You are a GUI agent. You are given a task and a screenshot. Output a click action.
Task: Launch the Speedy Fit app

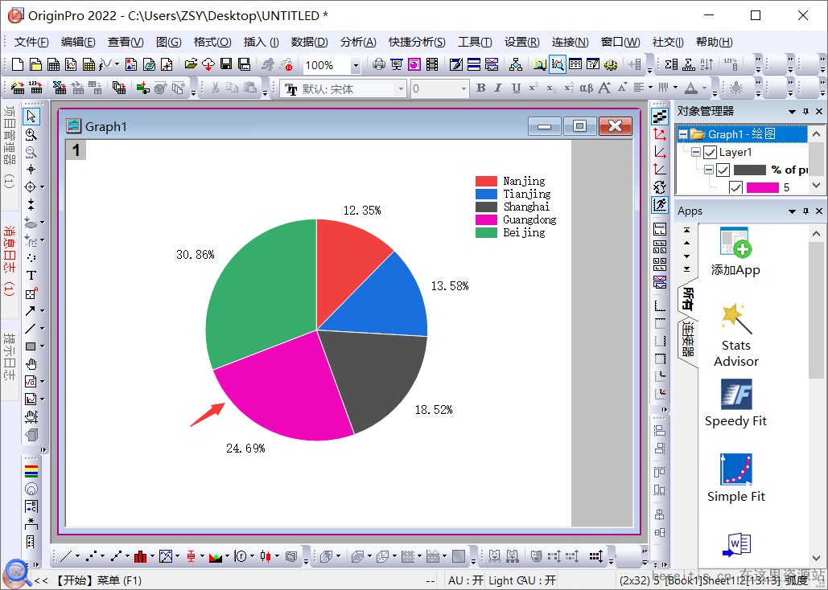click(736, 404)
